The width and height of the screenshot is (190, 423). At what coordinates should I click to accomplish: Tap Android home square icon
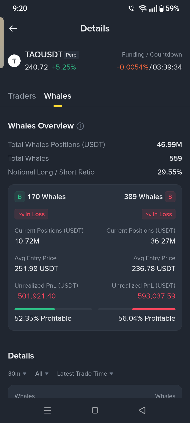click(x=95, y=410)
